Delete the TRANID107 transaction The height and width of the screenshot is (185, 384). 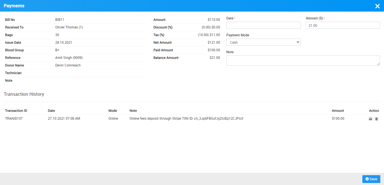coord(377,119)
